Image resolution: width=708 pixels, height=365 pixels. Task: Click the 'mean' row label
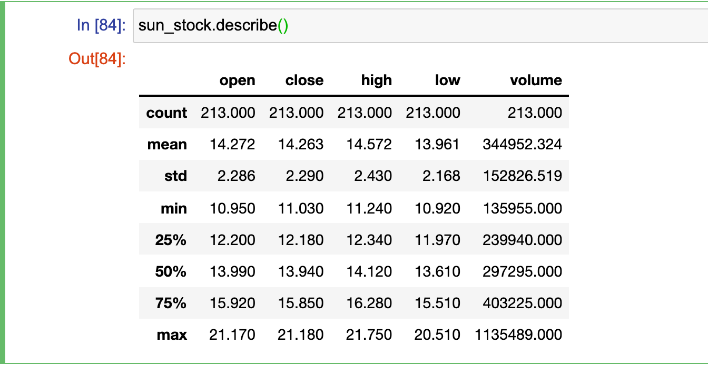tap(167, 144)
